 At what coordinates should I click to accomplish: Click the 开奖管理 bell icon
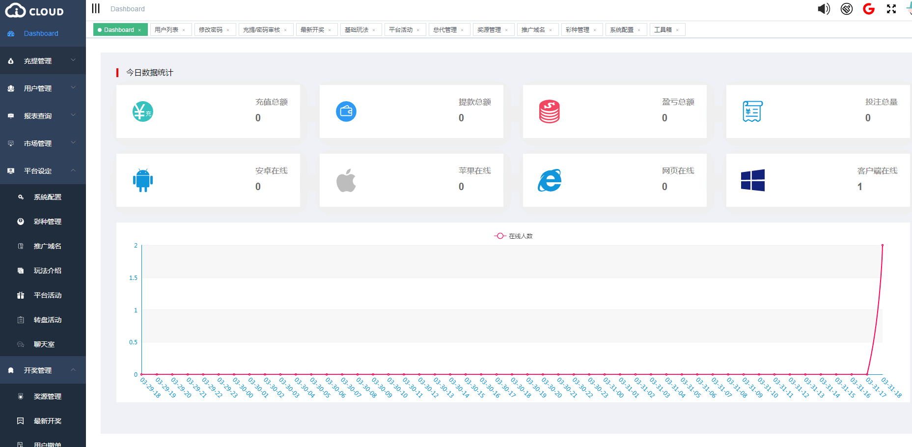click(11, 370)
